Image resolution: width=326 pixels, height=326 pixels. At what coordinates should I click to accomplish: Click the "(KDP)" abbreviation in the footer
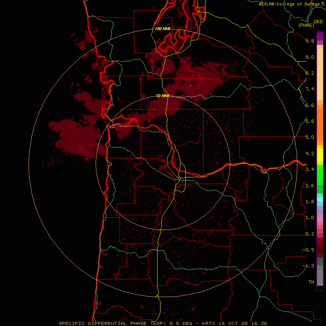click(x=159, y=323)
